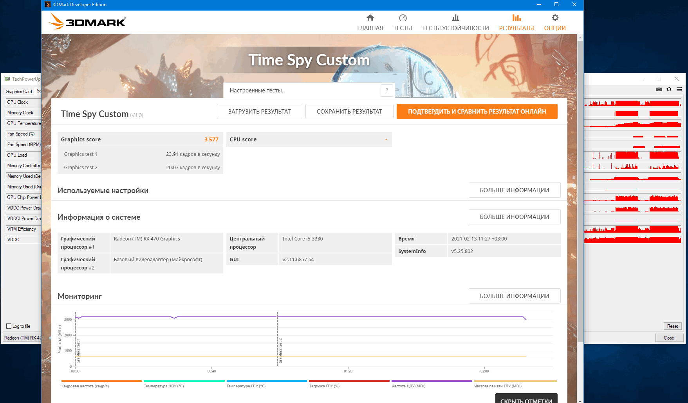The image size is (688, 403).
Task: Click scrollbar down arrow in 3DMark
Action: click(x=580, y=401)
